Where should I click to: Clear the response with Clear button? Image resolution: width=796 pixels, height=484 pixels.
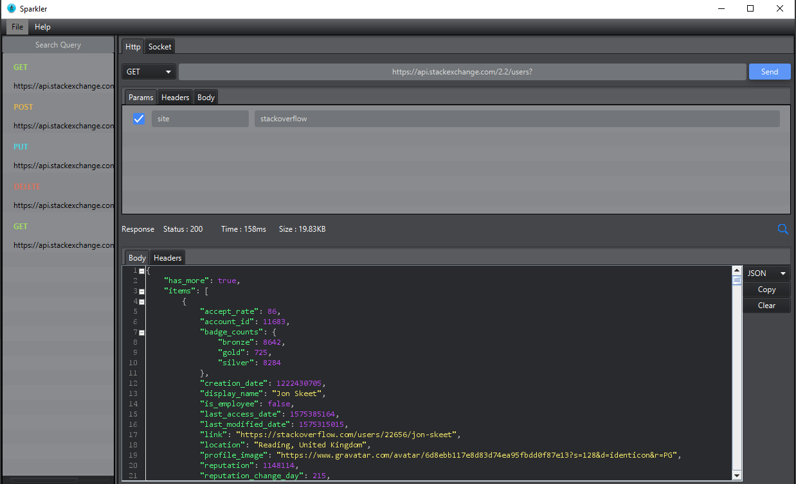click(766, 306)
